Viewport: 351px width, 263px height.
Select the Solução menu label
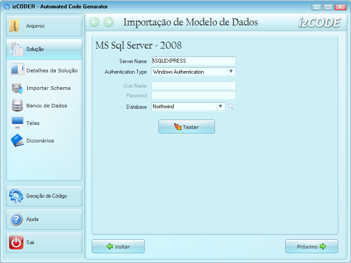click(35, 49)
